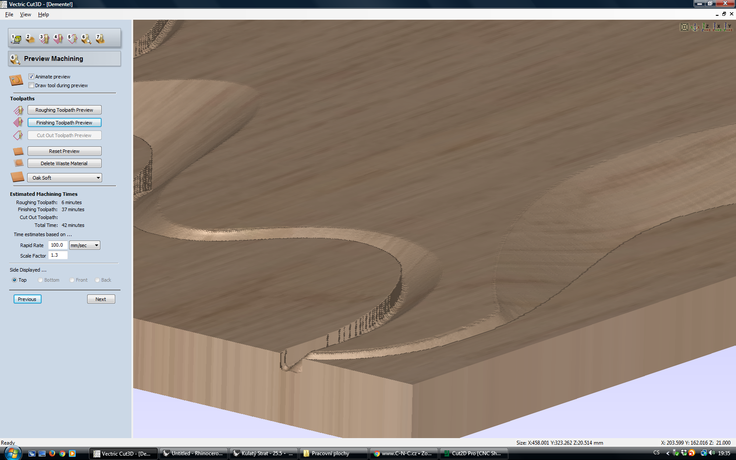Open step 5 cut out toolpath icon
736x460 pixels.
point(72,39)
